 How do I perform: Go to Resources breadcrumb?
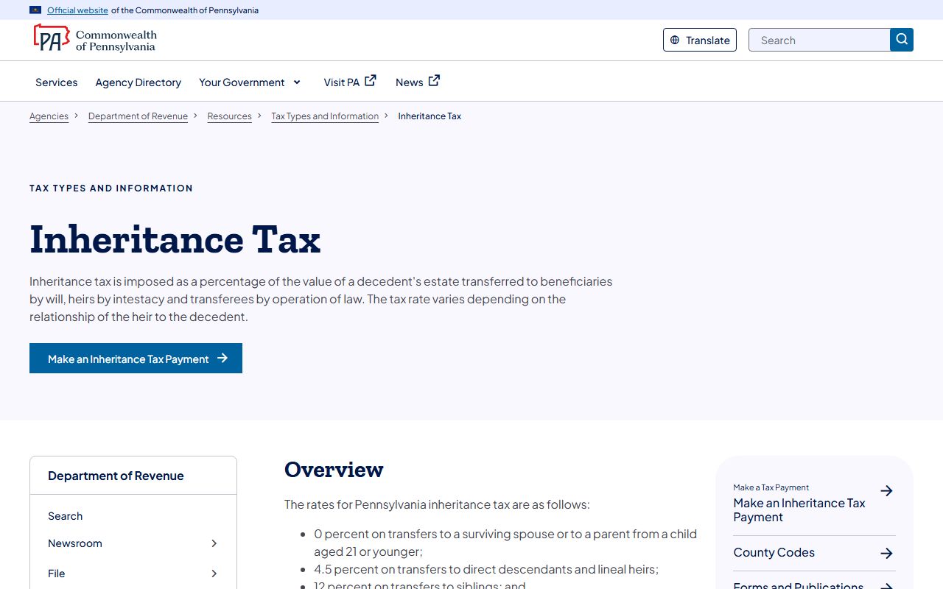click(x=229, y=116)
